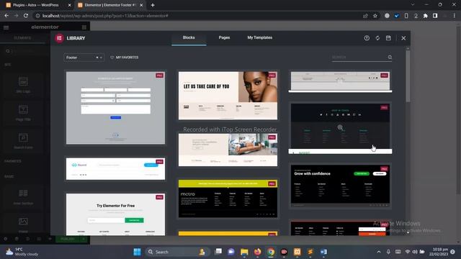This screenshot has height=259, width=461.
Task: Open the browser extensions puzzle icon
Action: [426, 16]
